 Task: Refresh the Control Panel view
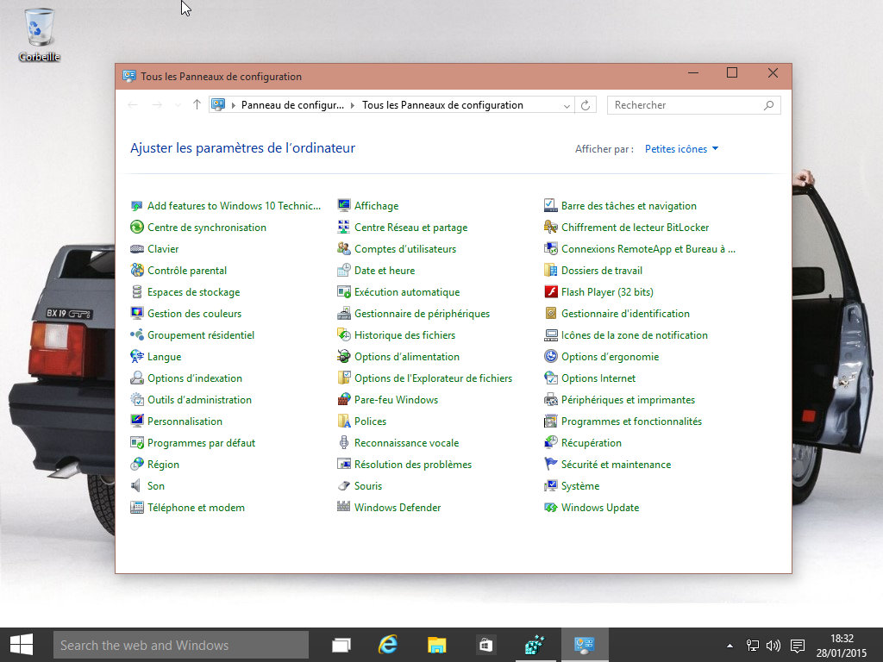click(x=586, y=105)
